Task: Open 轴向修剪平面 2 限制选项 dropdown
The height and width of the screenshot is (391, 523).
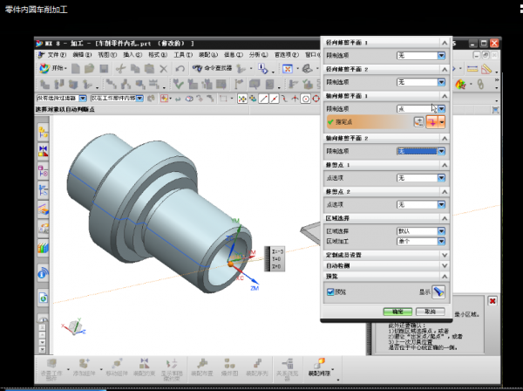Action: click(x=421, y=151)
